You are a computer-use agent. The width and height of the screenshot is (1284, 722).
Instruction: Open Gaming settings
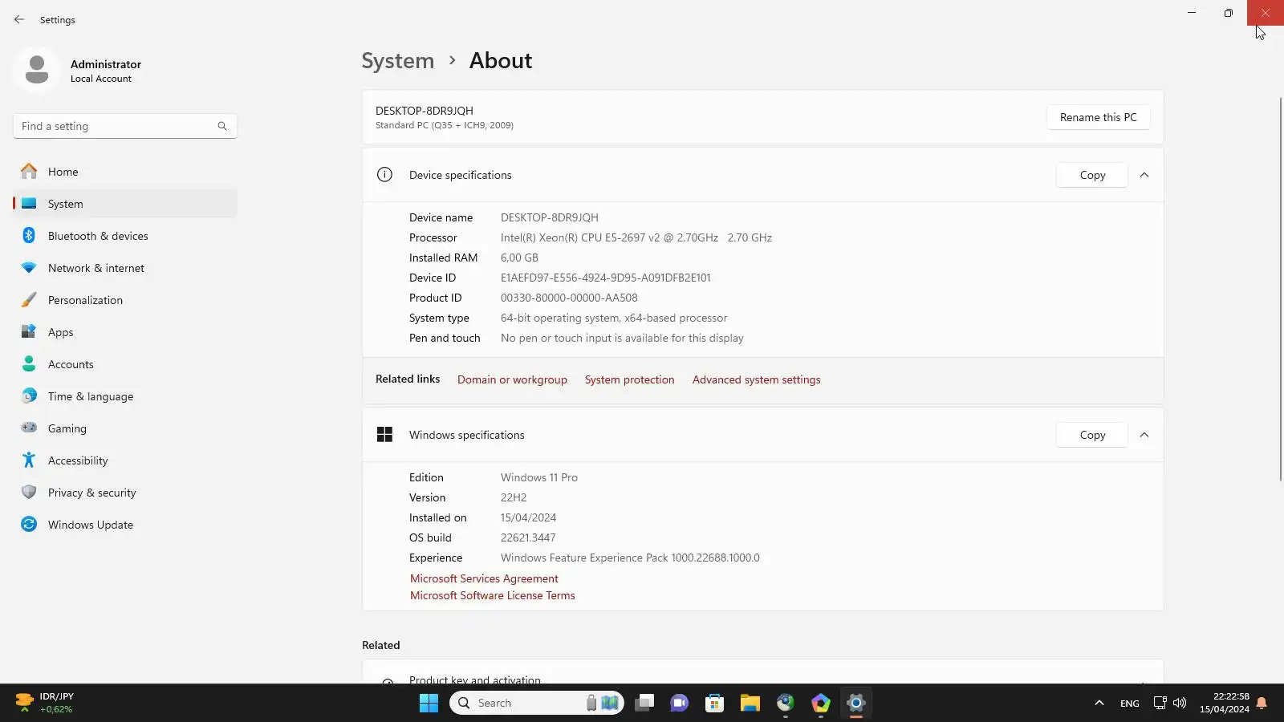click(x=125, y=428)
